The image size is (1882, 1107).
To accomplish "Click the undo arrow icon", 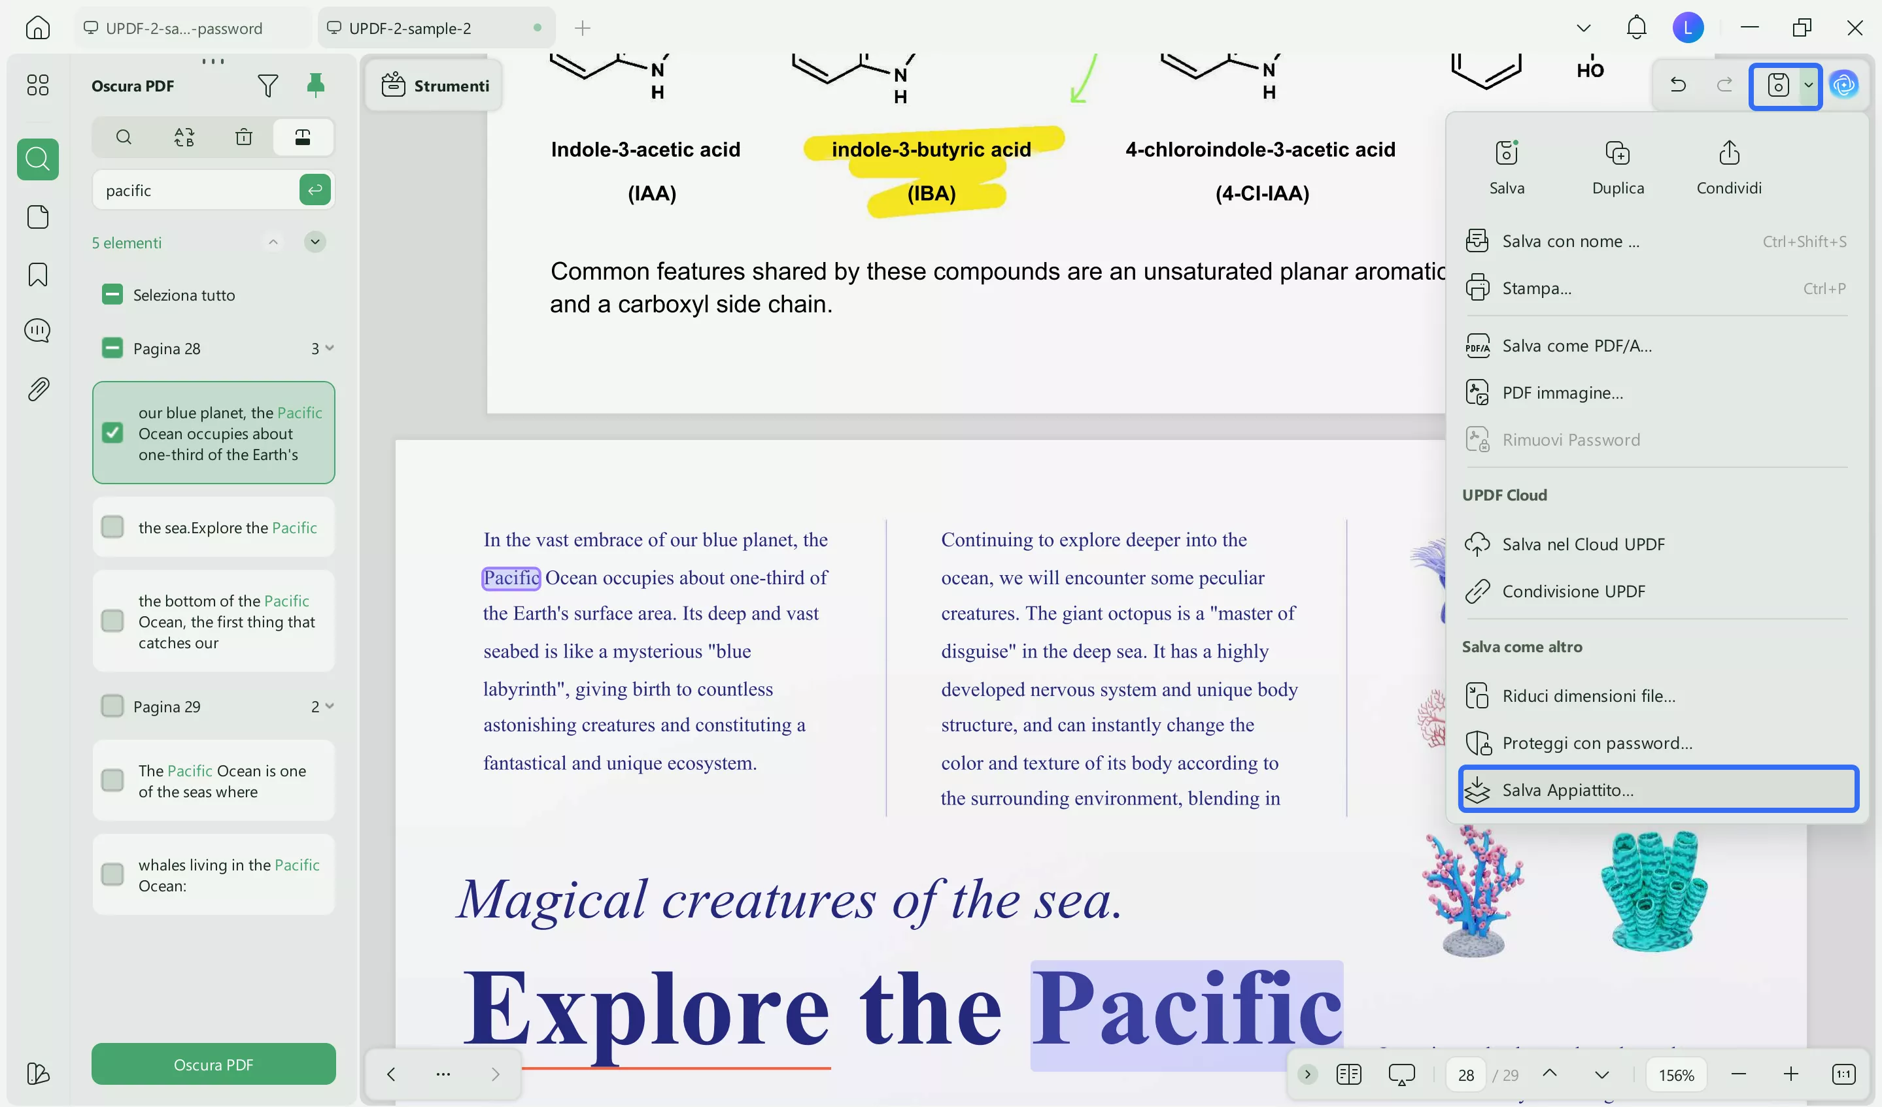I will pyautogui.click(x=1677, y=85).
